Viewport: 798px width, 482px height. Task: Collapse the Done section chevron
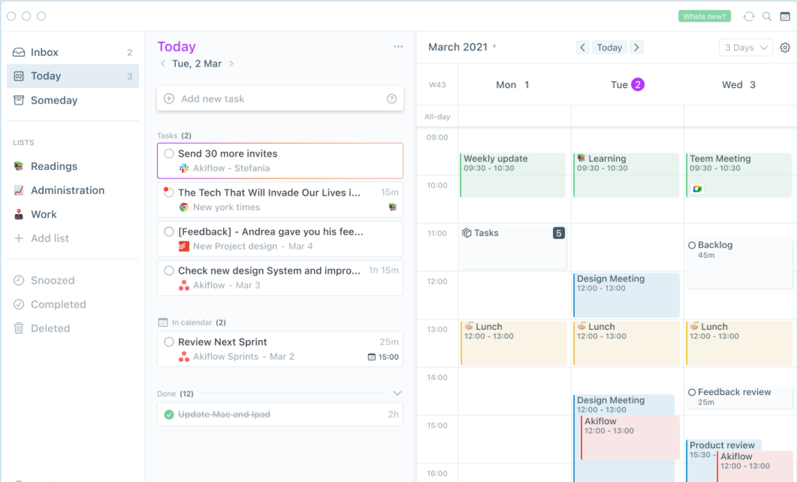[x=397, y=393]
